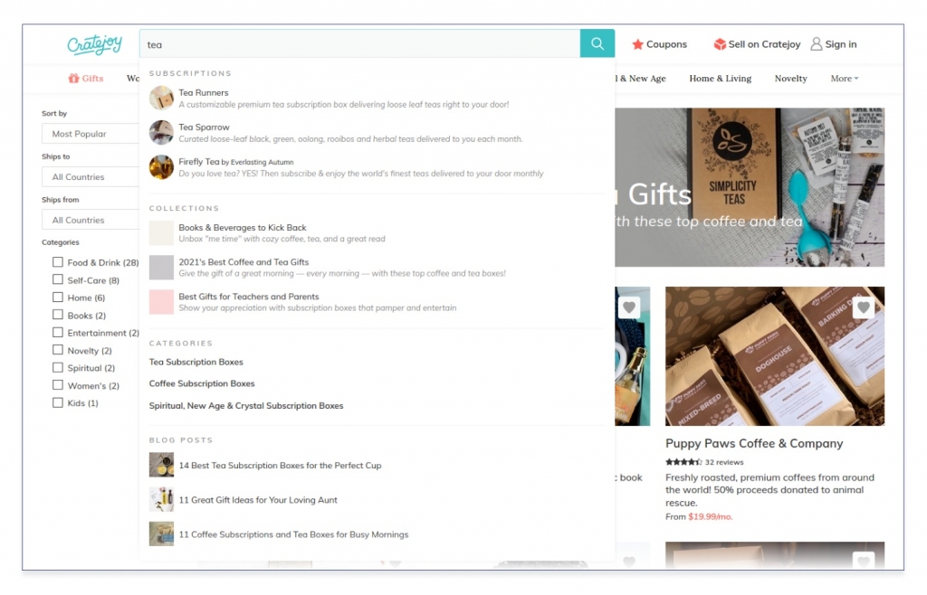The image size is (927, 595).
Task: Click the Puppy Paws coffee bags image
Action: pos(775,356)
